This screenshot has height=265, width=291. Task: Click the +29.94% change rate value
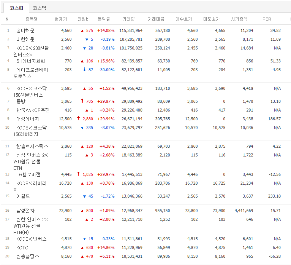point(106,119)
